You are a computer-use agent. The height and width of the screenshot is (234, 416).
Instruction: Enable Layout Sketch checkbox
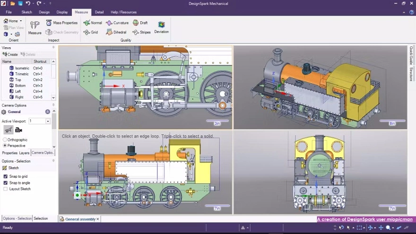point(5,189)
